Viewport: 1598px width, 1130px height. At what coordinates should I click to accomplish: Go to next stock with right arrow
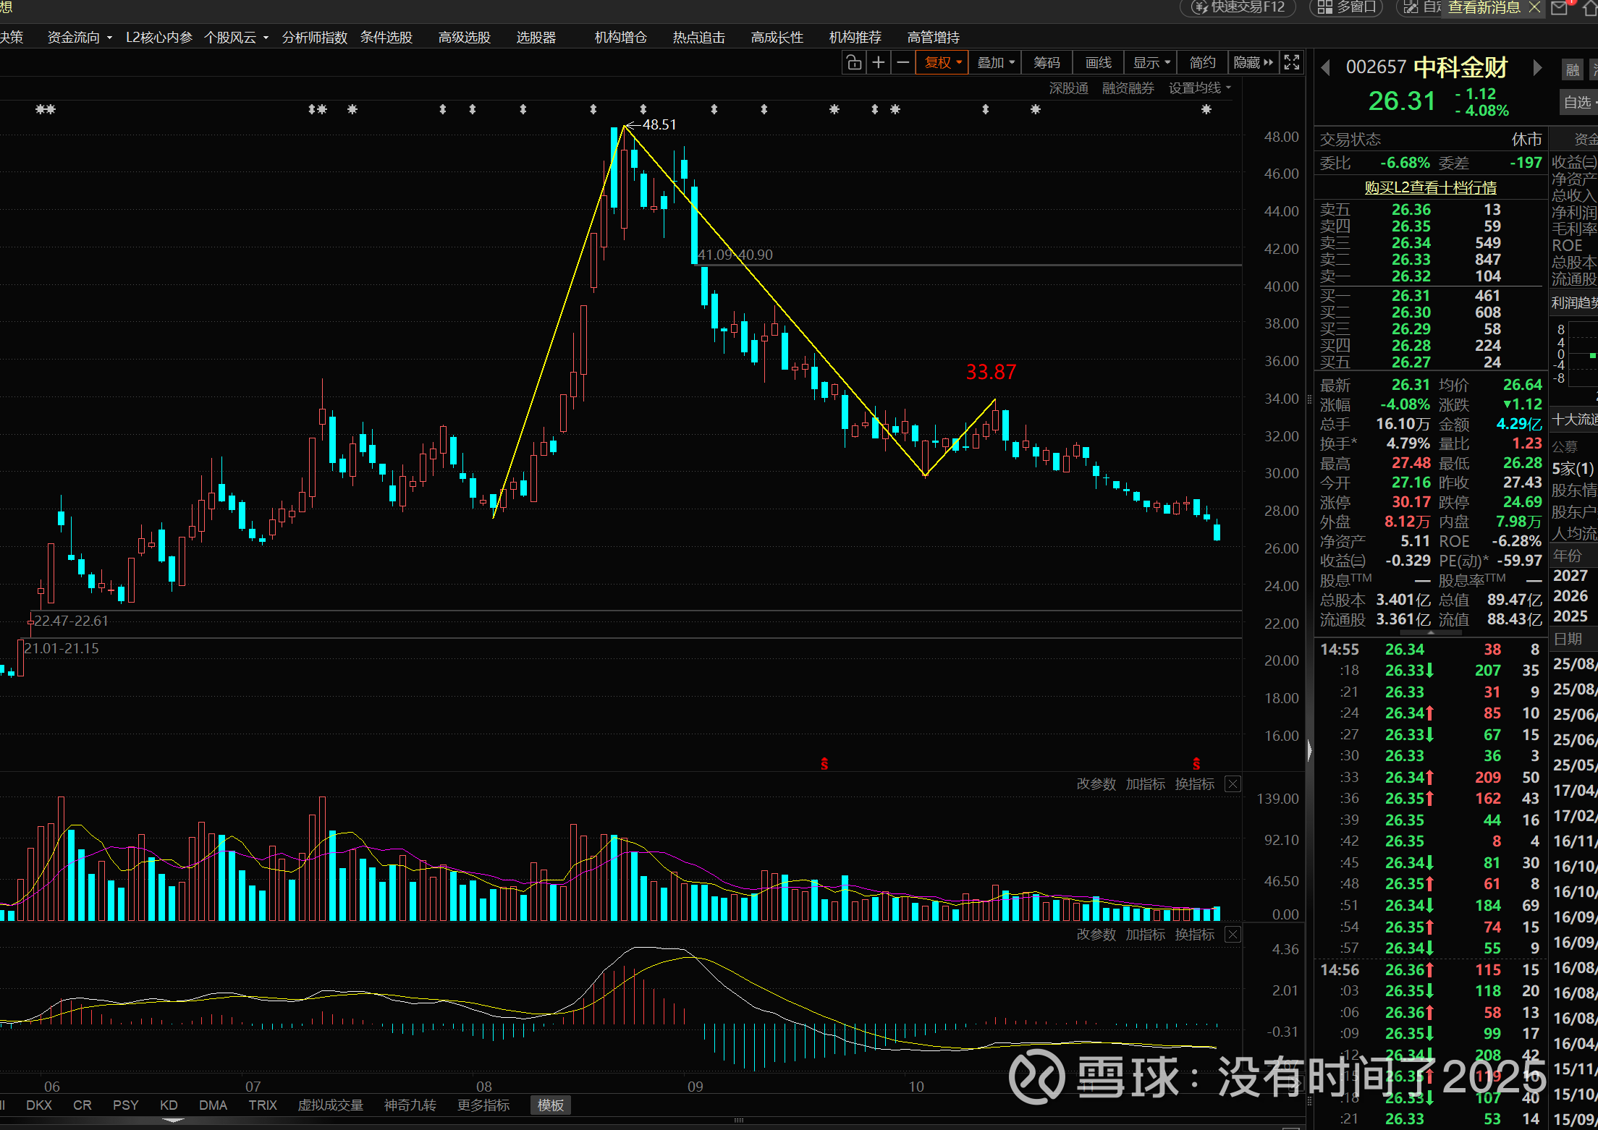tap(1537, 67)
